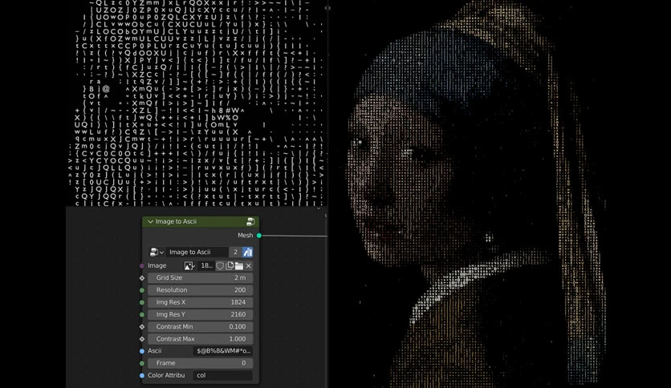Image resolution: width=671 pixels, height=388 pixels.
Task: Edit the Image to Ascii group name field
Action: (197, 252)
